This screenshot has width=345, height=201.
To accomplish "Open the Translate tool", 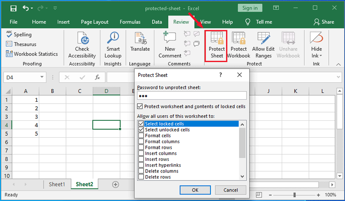I will [140, 42].
